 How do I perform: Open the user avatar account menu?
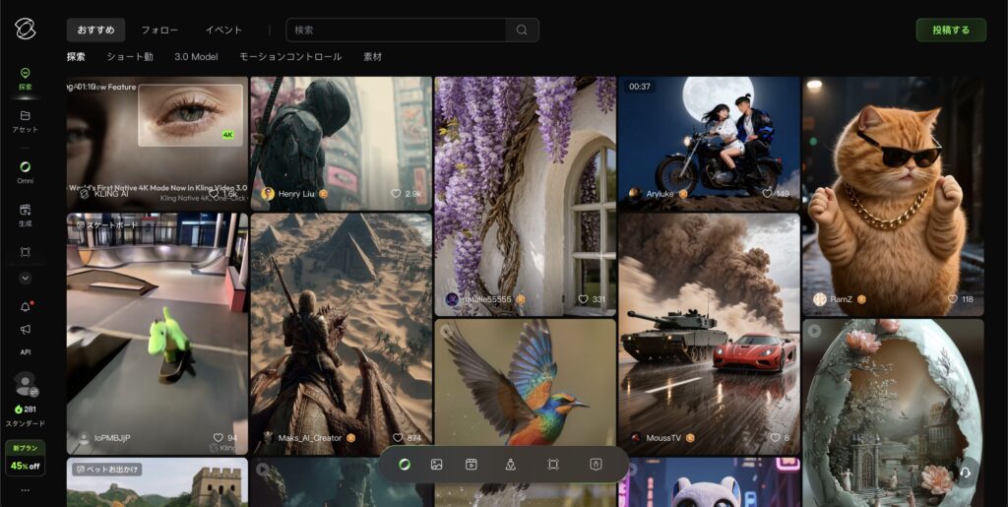[25, 382]
